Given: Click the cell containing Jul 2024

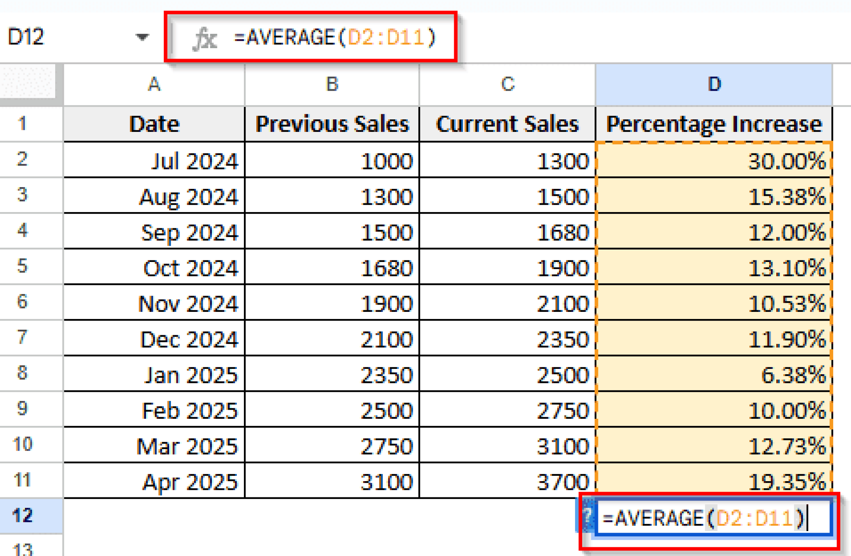Looking at the screenshot, I should tap(154, 161).
